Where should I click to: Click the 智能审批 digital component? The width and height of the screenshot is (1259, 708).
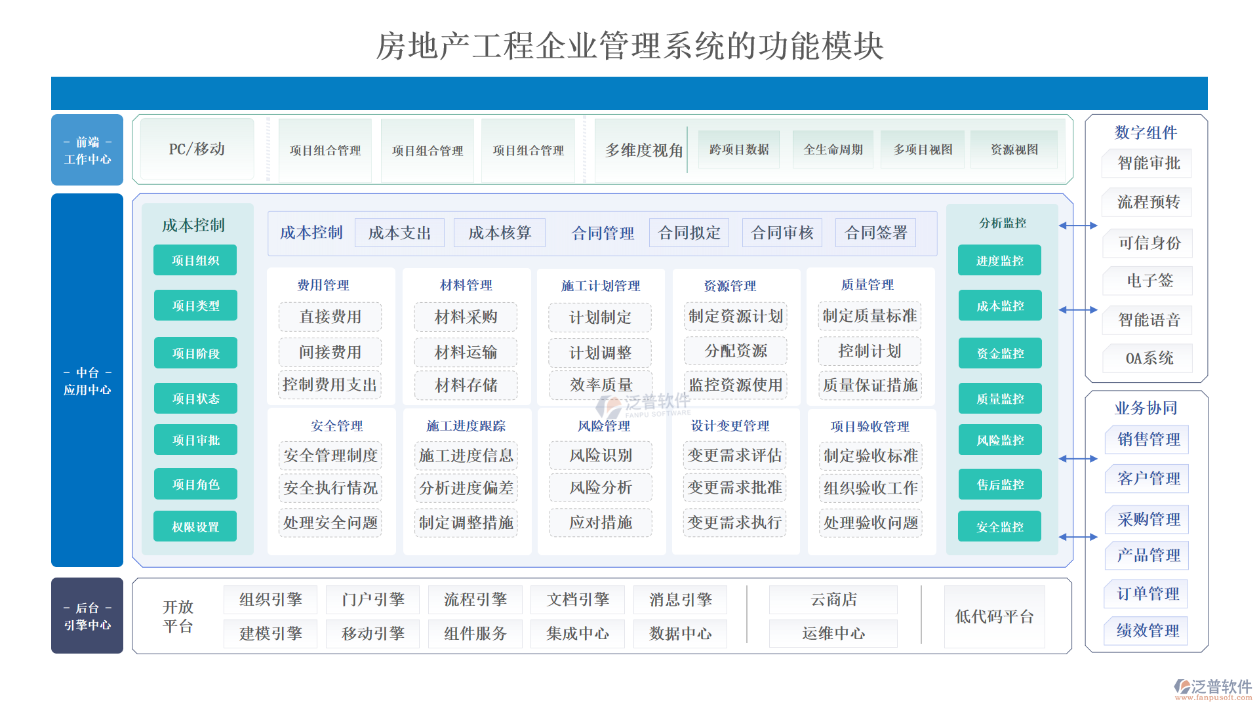click(1148, 163)
